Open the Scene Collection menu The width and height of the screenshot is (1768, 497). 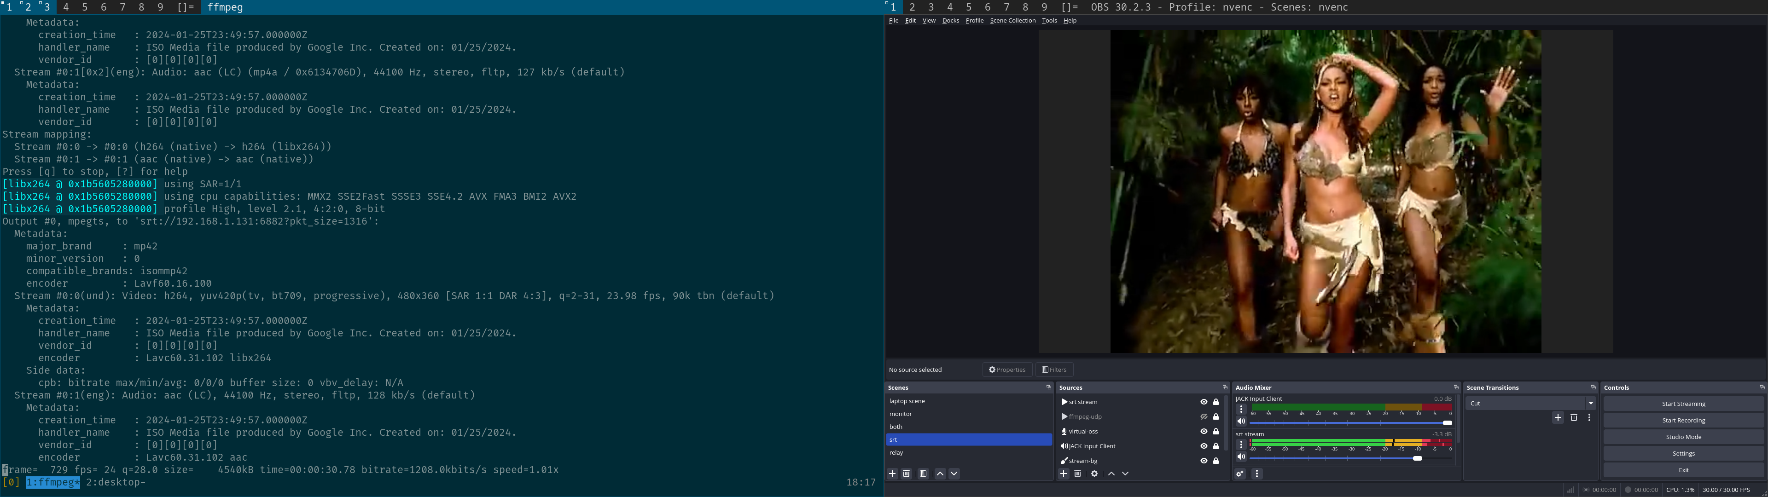click(1012, 21)
